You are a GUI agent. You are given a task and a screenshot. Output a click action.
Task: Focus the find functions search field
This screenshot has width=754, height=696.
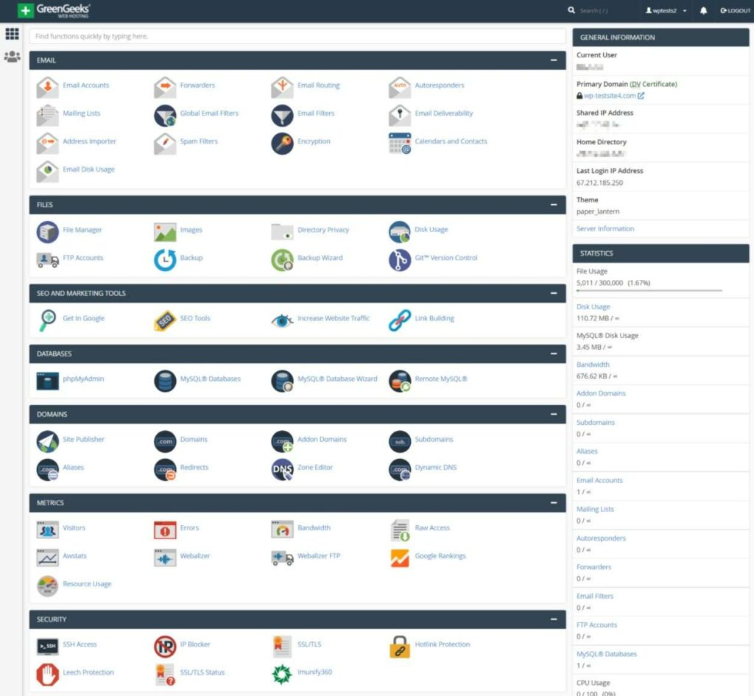pyautogui.click(x=297, y=36)
